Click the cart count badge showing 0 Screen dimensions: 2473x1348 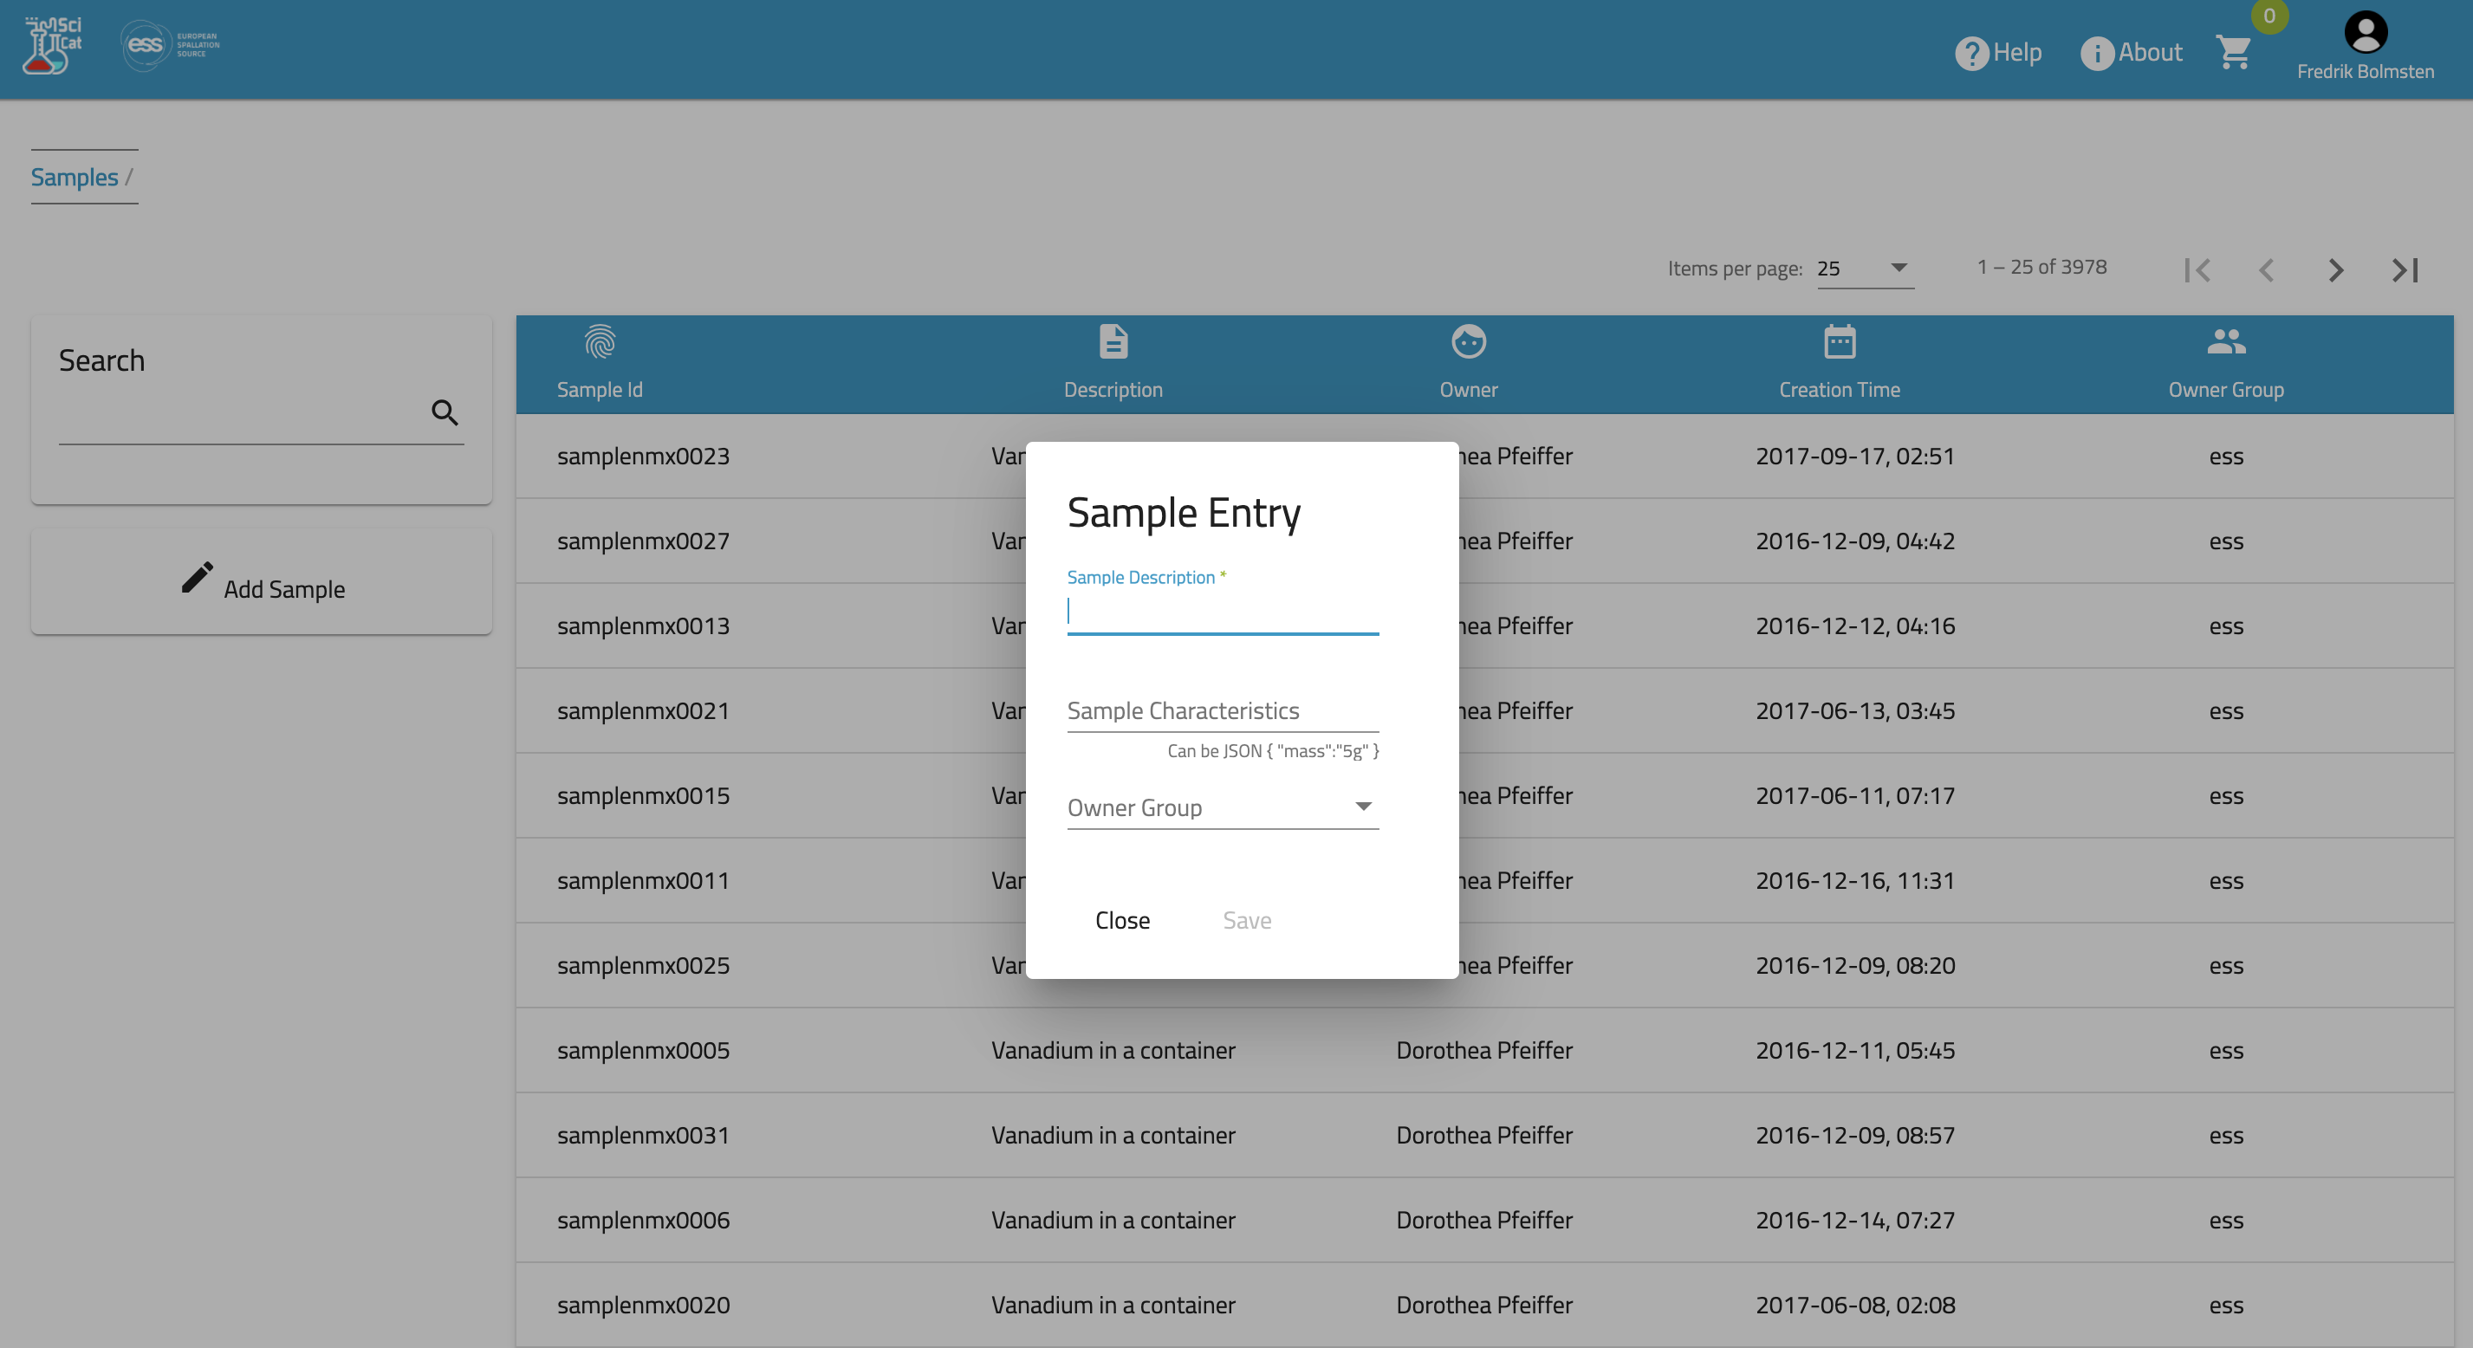[x=2269, y=16]
